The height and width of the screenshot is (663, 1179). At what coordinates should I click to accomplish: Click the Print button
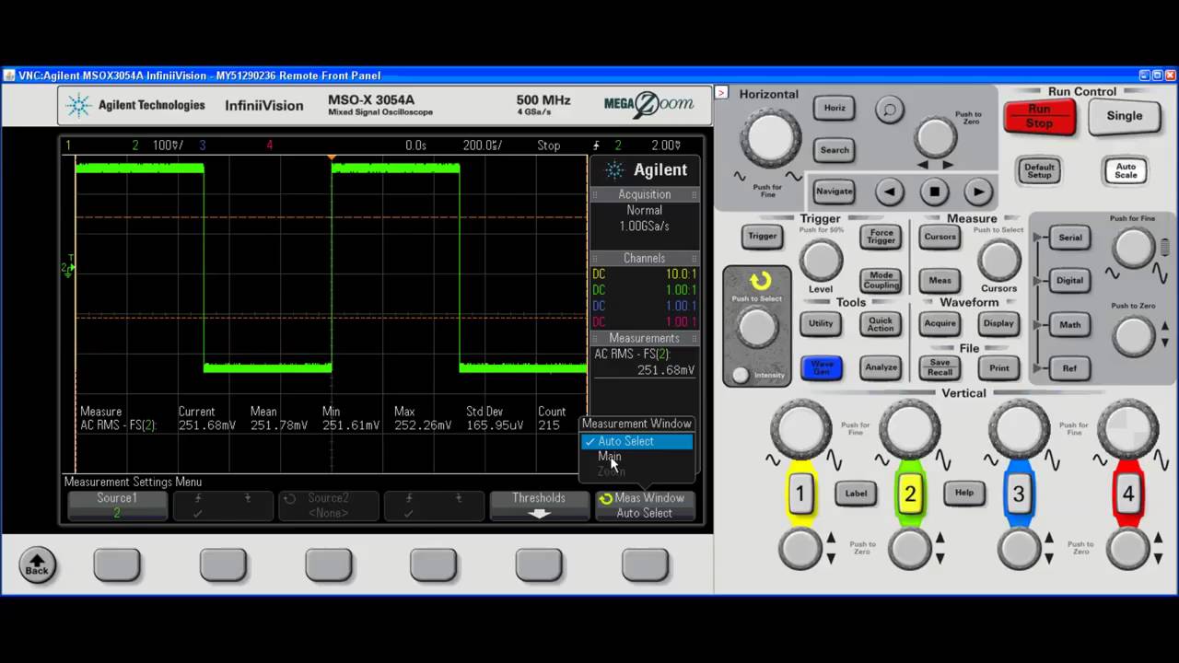click(x=998, y=367)
